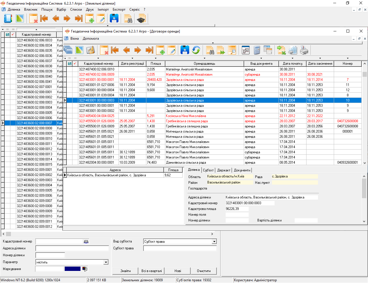Switch to the Документи tab
This screenshot has height=283, width=368.
click(242, 170)
